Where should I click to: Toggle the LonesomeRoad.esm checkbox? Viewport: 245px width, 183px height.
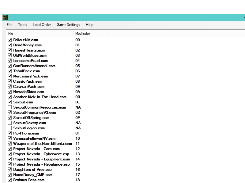click(10, 60)
